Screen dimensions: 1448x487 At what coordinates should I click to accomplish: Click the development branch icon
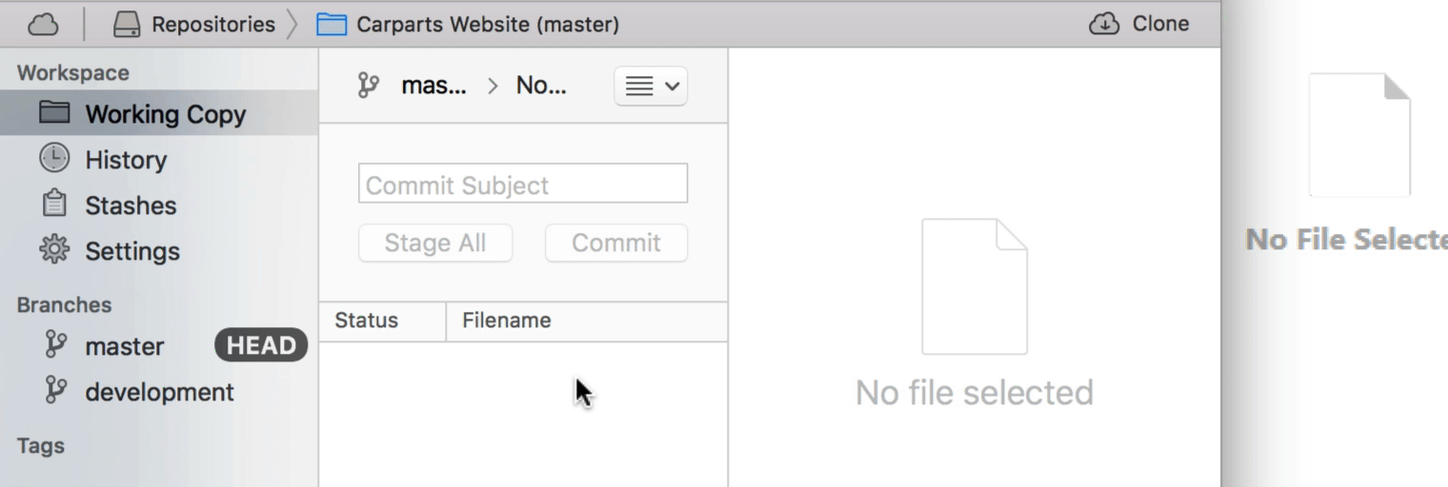tap(56, 391)
